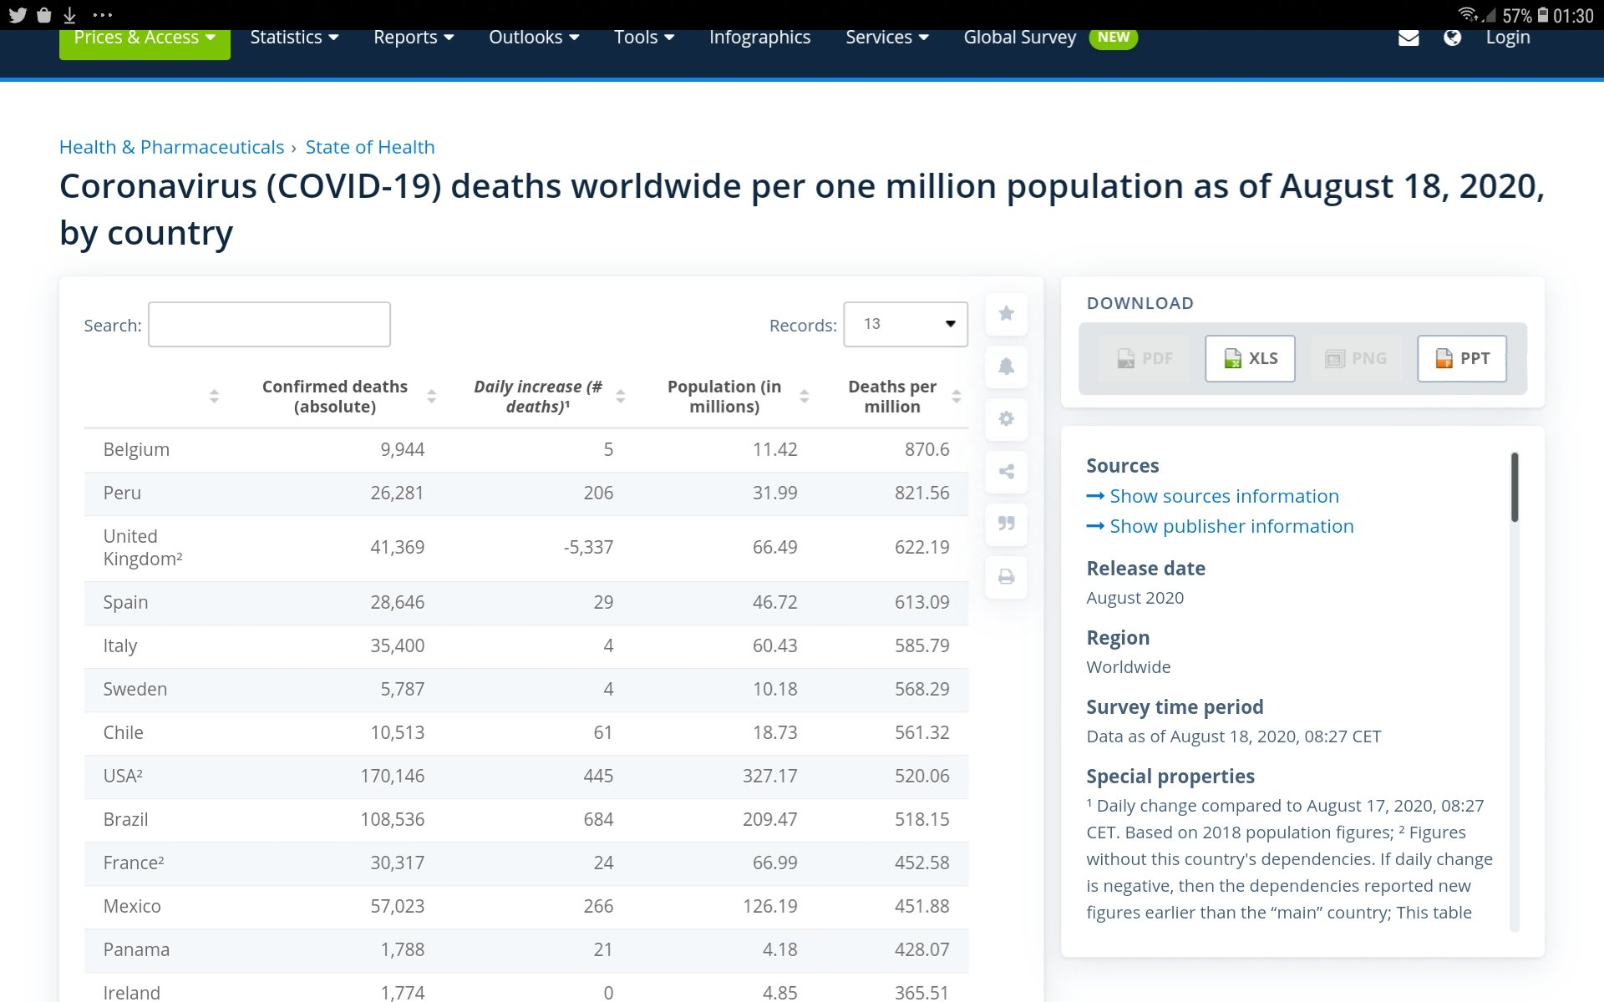The height and width of the screenshot is (1002, 1604).
Task: Click the citation quote icon
Action: point(1006,524)
